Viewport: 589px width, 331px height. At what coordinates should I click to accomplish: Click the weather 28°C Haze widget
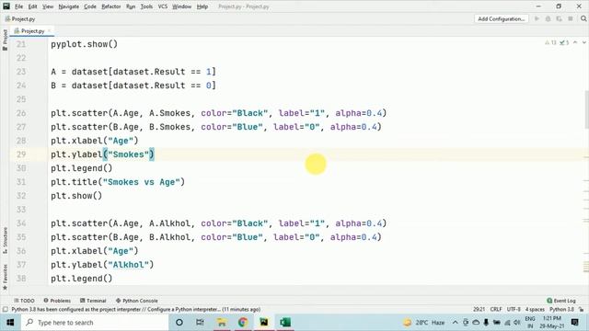424,323
